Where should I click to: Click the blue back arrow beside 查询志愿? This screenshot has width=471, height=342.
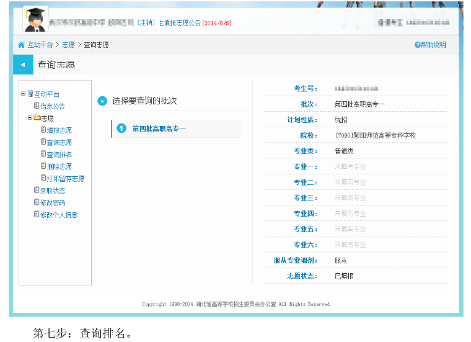click(x=22, y=65)
